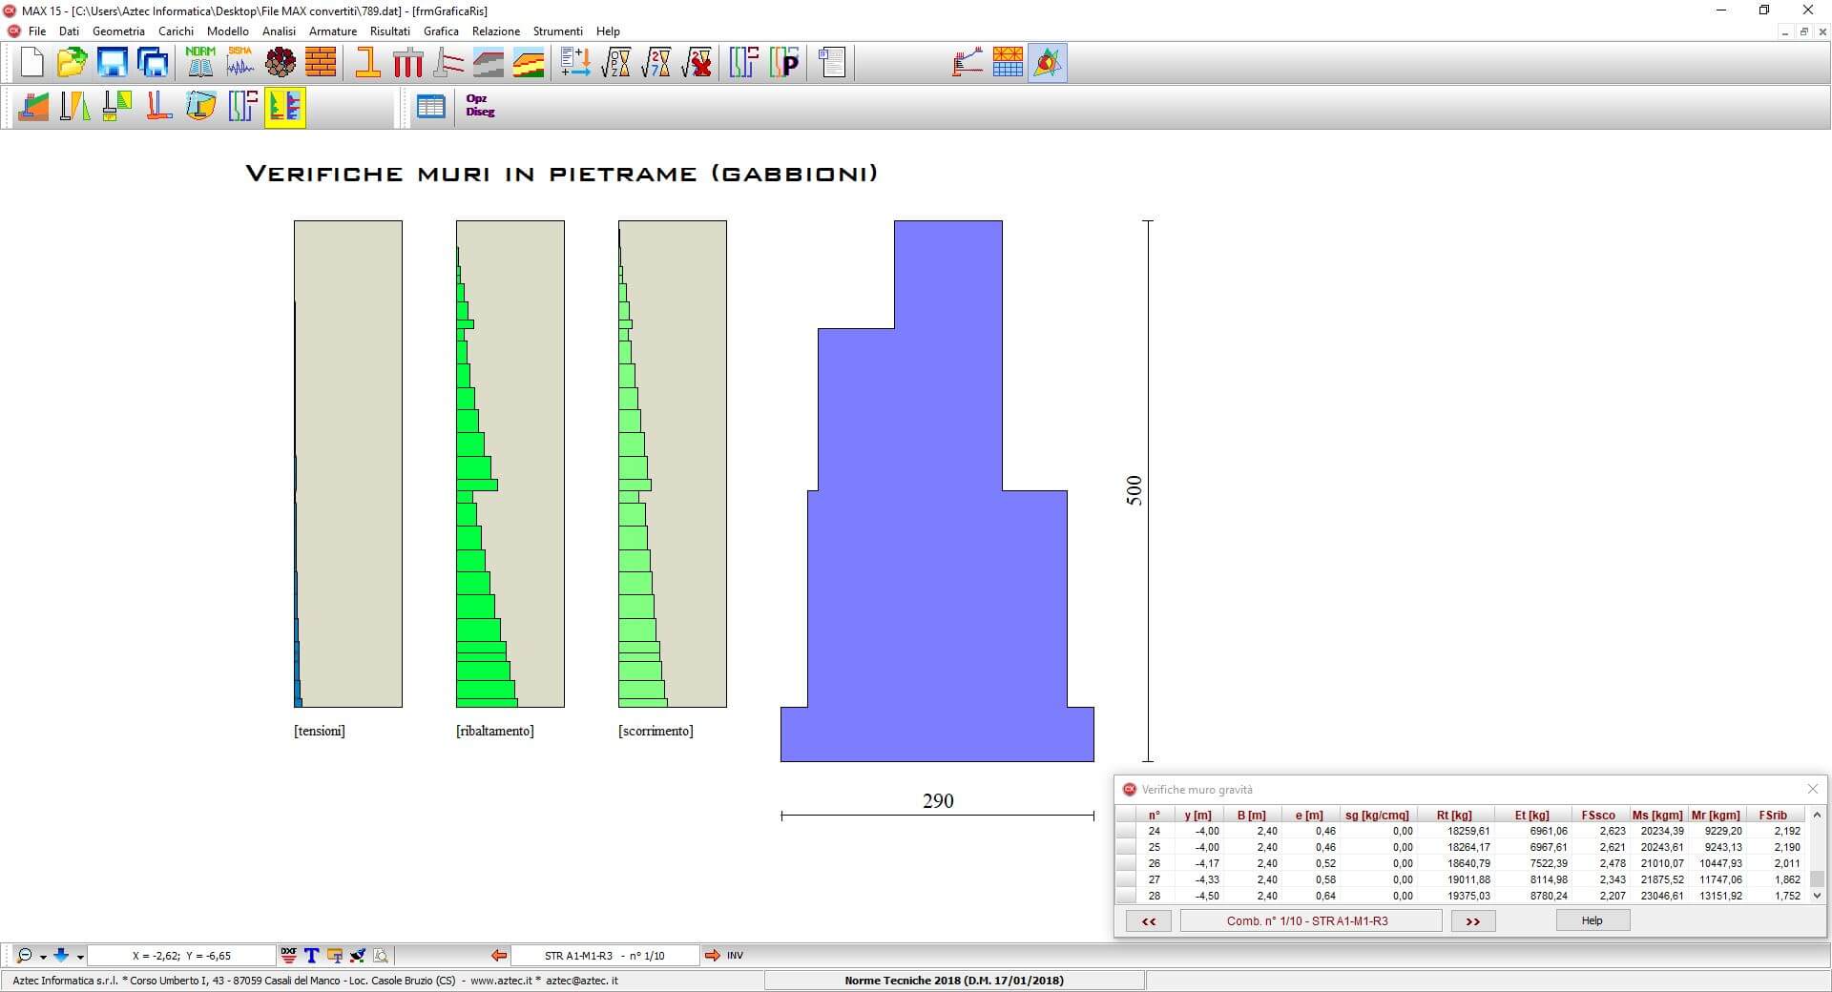Expand the blue down-arrow pan dropdown
The height and width of the screenshot is (992, 1832).
(x=80, y=957)
